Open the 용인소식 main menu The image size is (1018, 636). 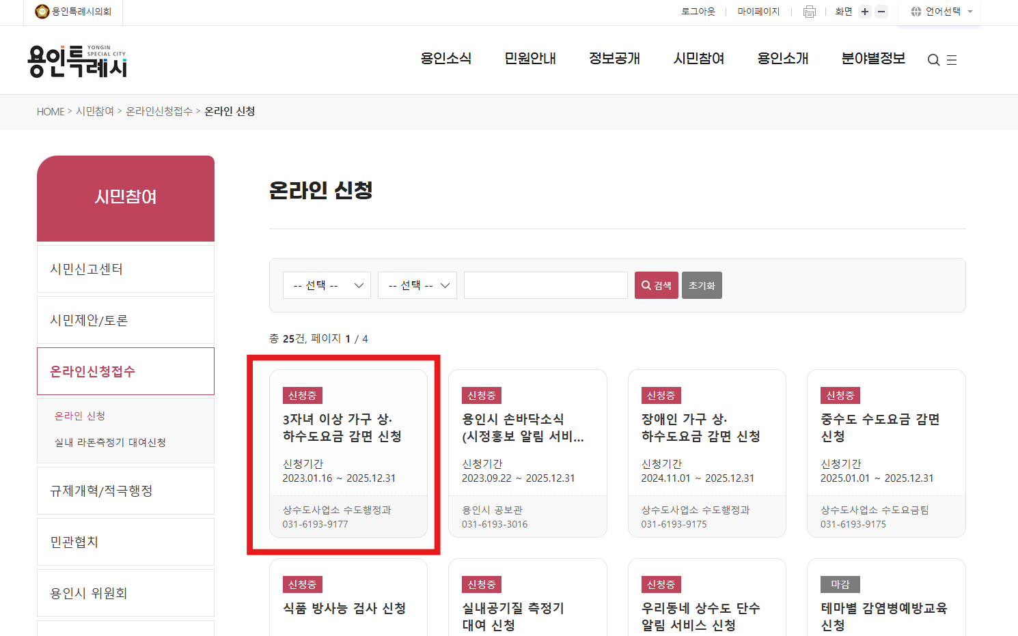click(x=446, y=59)
